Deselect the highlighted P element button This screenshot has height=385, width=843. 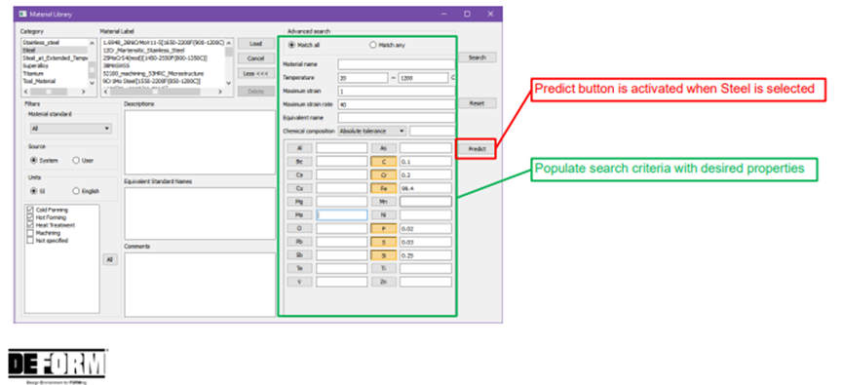383,228
